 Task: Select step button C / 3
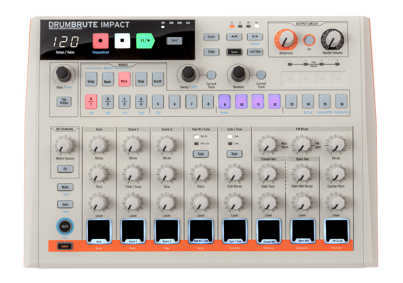point(124,102)
